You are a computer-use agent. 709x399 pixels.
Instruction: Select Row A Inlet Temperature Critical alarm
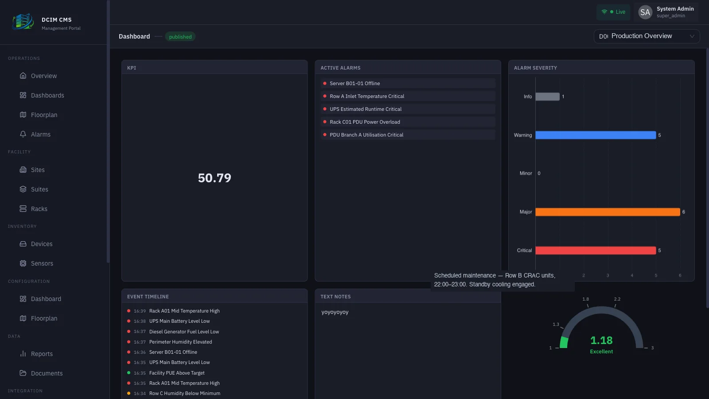(x=408, y=96)
